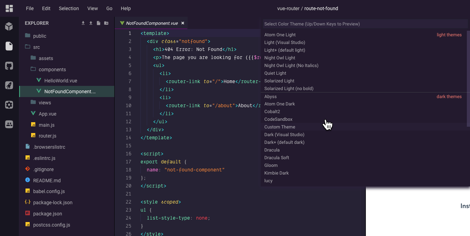Click the upload files icon in Explorer
The width and height of the screenshot is (470, 236).
[x=91, y=23]
